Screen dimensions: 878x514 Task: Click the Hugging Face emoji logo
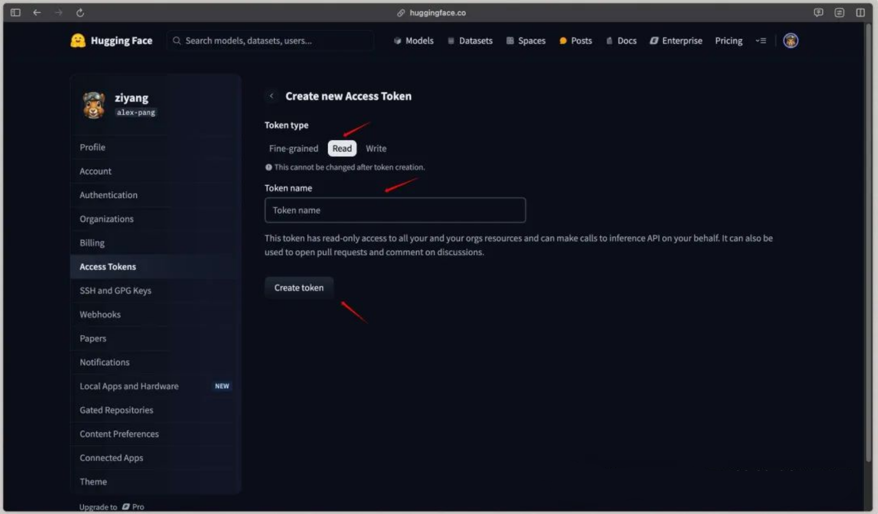pos(78,41)
